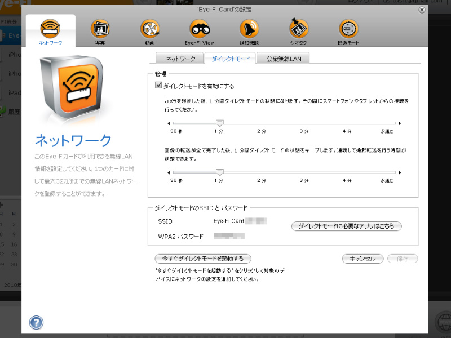Click the left arrow of the lower slider

(x=169, y=172)
